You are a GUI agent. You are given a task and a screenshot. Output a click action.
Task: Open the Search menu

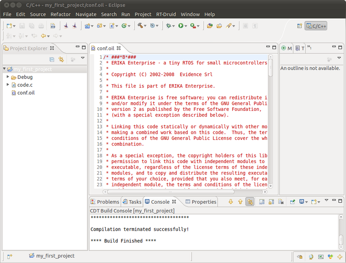pyautogui.click(x=109, y=14)
